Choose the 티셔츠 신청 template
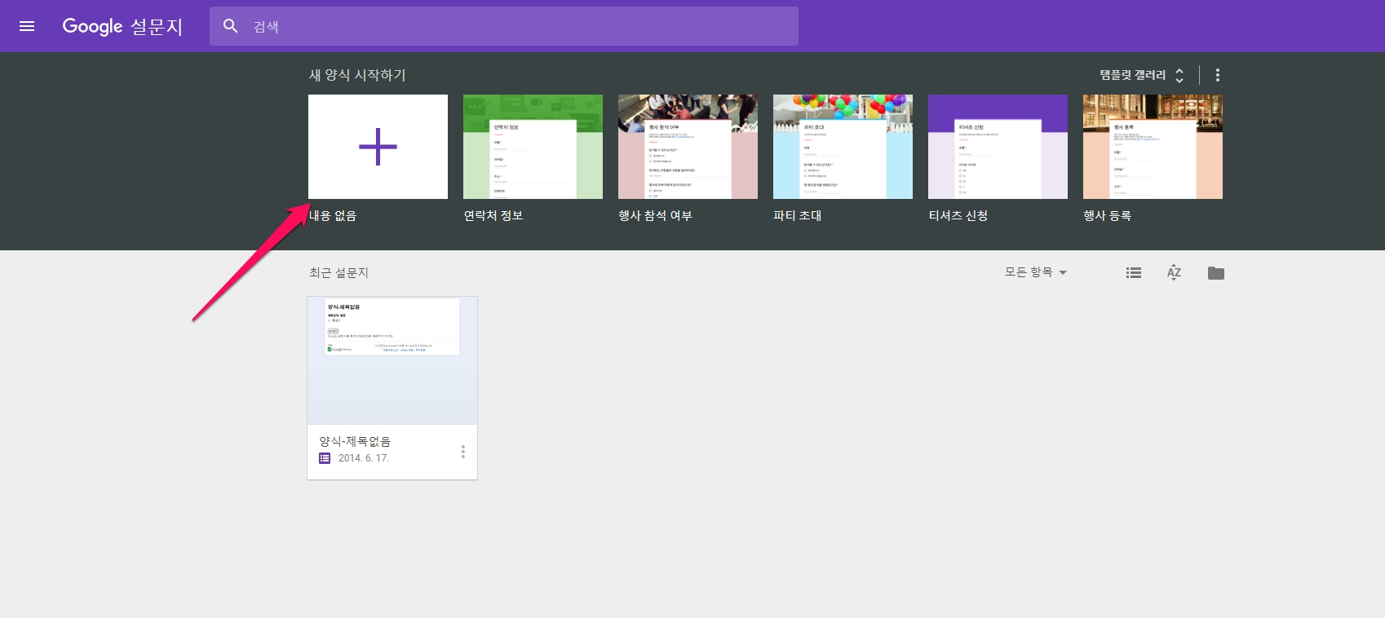 [998, 147]
